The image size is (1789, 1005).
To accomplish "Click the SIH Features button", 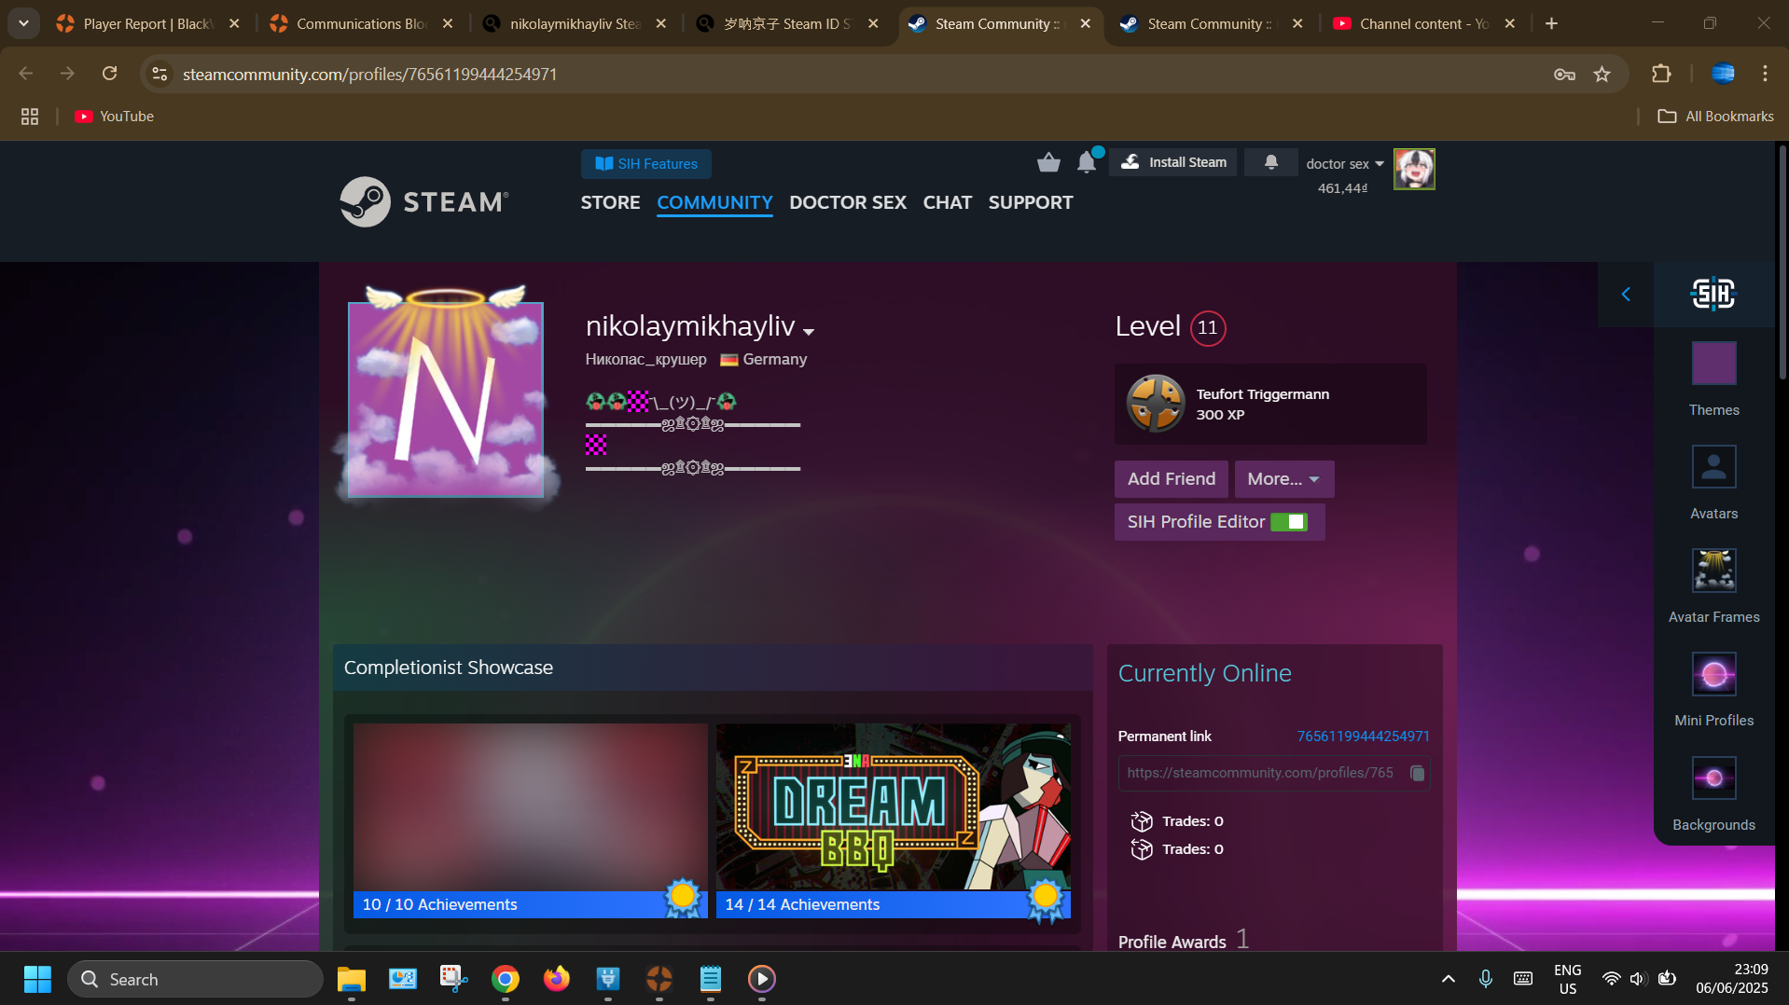I will pyautogui.click(x=645, y=164).
